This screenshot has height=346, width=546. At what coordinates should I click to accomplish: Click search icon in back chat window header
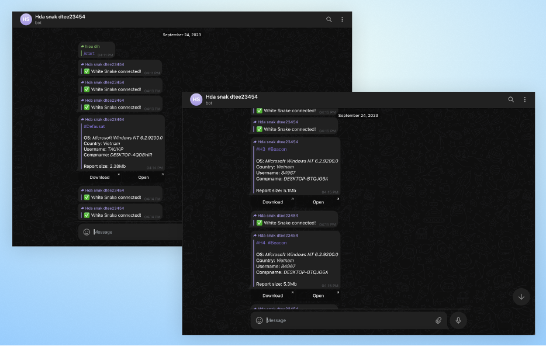click(x=329, y=19)
